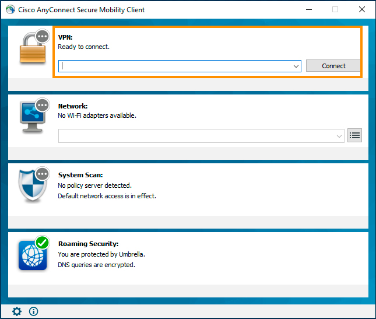This screenshot has width=376, height=319.
Task: Click the System Scan status ellipsis badge
Action: tap(43, 174)
